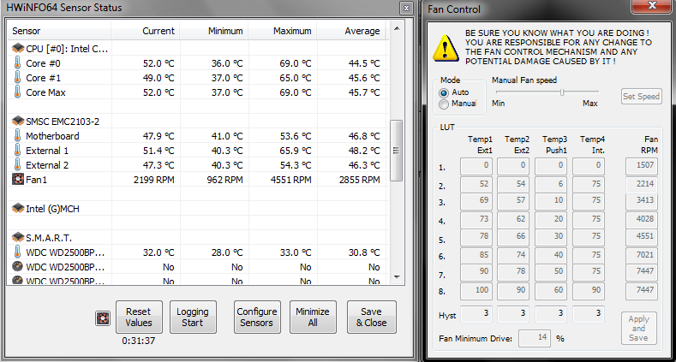Click the Temp4 Hyst field
Image resolution: width=676 pixels, height=362 pixels.
[589, 314]
